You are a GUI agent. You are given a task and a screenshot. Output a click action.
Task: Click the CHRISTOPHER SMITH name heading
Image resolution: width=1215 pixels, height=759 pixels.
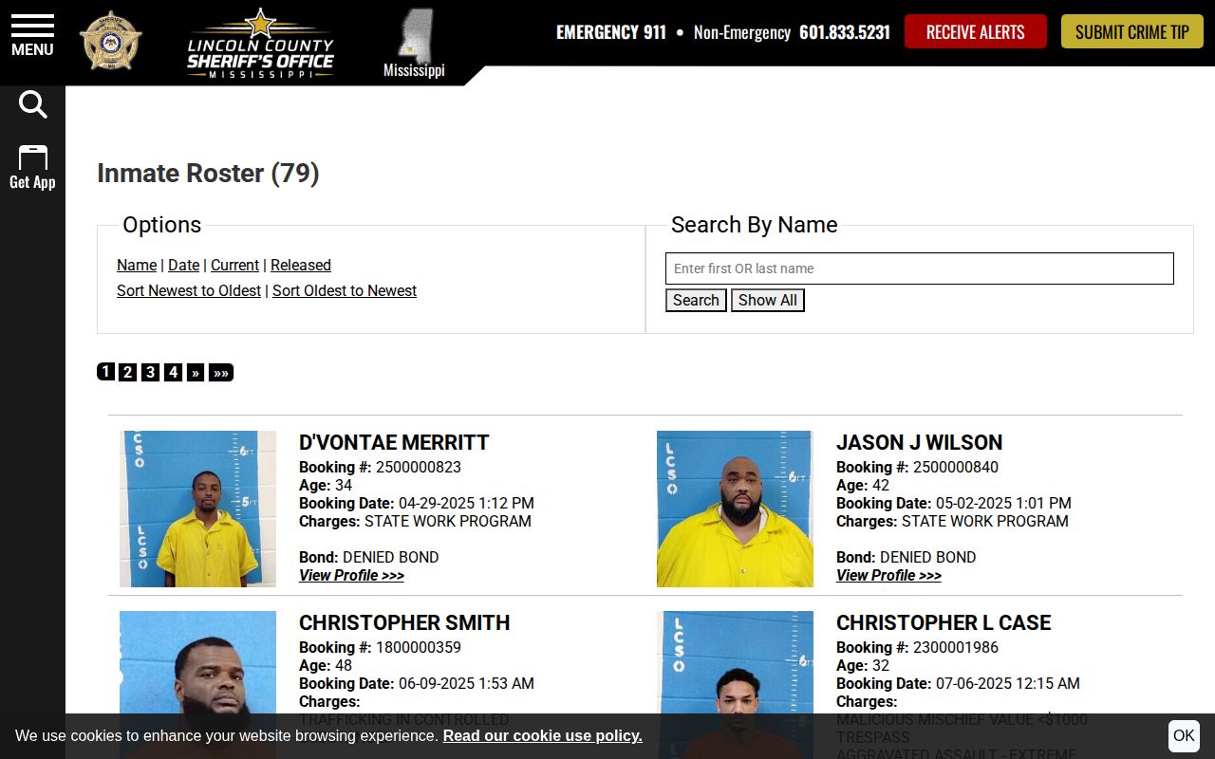pyautogui.click(x=404, y=623)
